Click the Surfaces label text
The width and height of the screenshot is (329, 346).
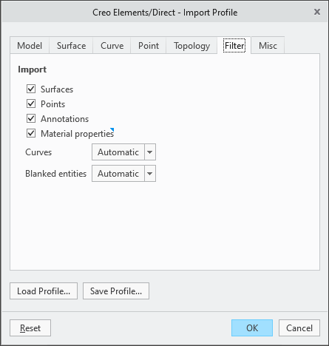pyautogui.click(x=57, y=89)
